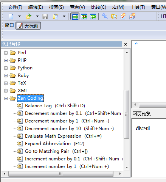Click the orange-checked document icon
The width and height of the screenshot is (166, 182).
tap(123, 16)
